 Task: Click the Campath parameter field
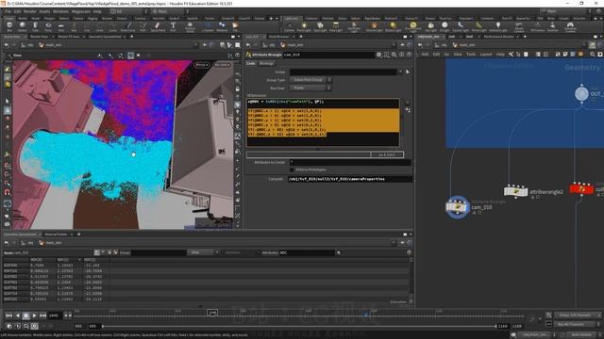click(x=350, y=179)
